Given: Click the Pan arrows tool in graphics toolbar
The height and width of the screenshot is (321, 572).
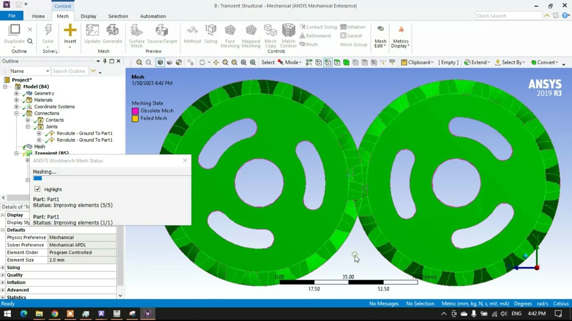Looking at the screenshot, I should pos(216,62).
